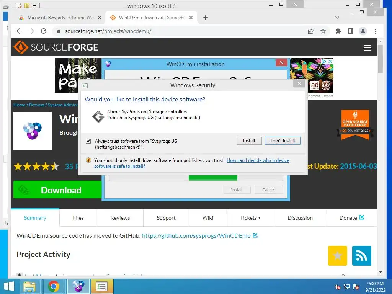Image resolution: width=392 pixels, height=294 pixels.
Task: Open the Discussion tab
Action: coord(300,218)
